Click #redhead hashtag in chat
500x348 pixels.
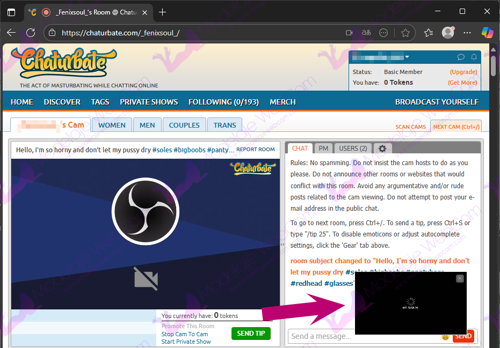point(306,283)
